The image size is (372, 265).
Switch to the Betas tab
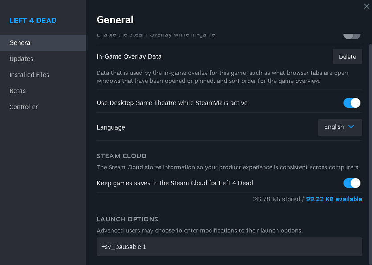[18, 91]
